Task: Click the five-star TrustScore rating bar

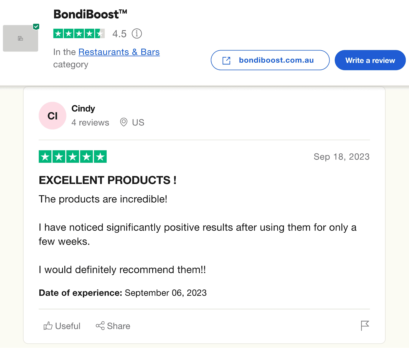Action: point(79,33)
